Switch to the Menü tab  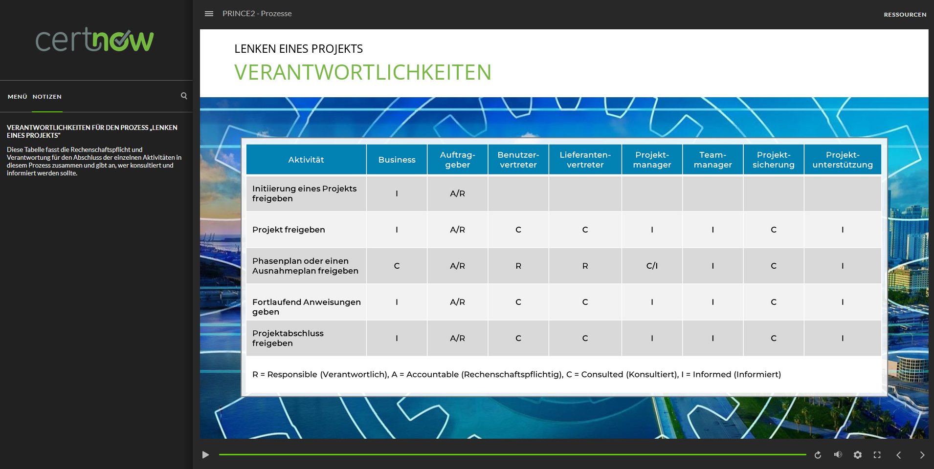point(18,97)
